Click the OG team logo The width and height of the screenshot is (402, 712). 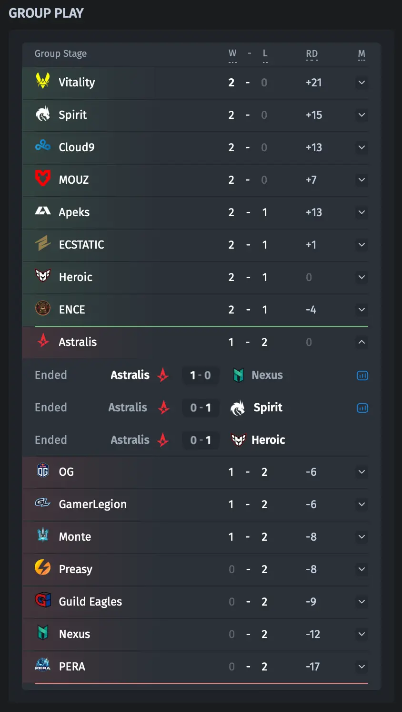(x=43, y=471)
